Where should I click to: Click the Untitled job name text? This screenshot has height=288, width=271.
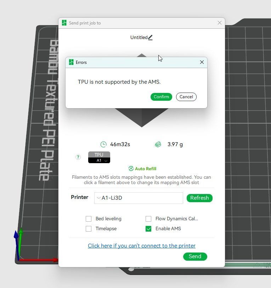pyautogui.click(x=139, y=38)
